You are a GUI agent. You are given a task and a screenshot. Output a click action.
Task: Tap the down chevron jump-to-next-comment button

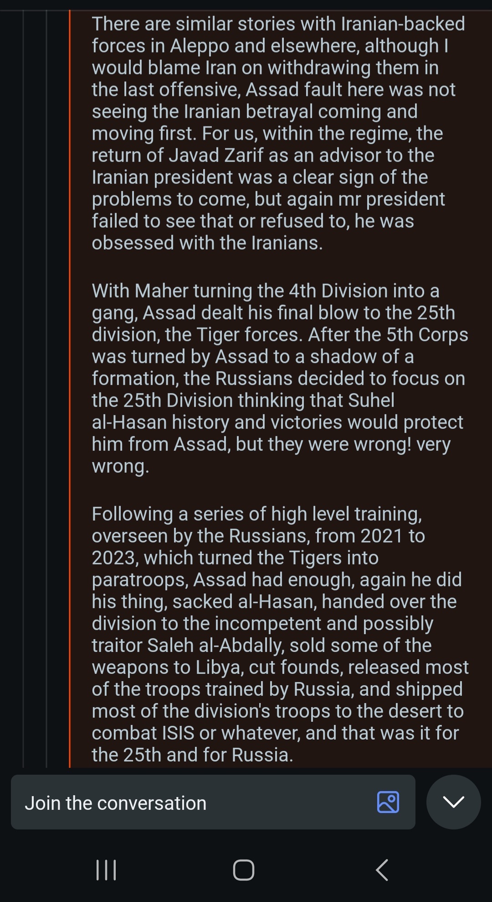pos(453,802)
